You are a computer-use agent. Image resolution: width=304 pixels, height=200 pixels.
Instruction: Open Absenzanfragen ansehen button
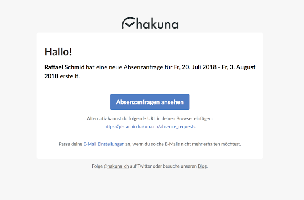pos(150,102)
